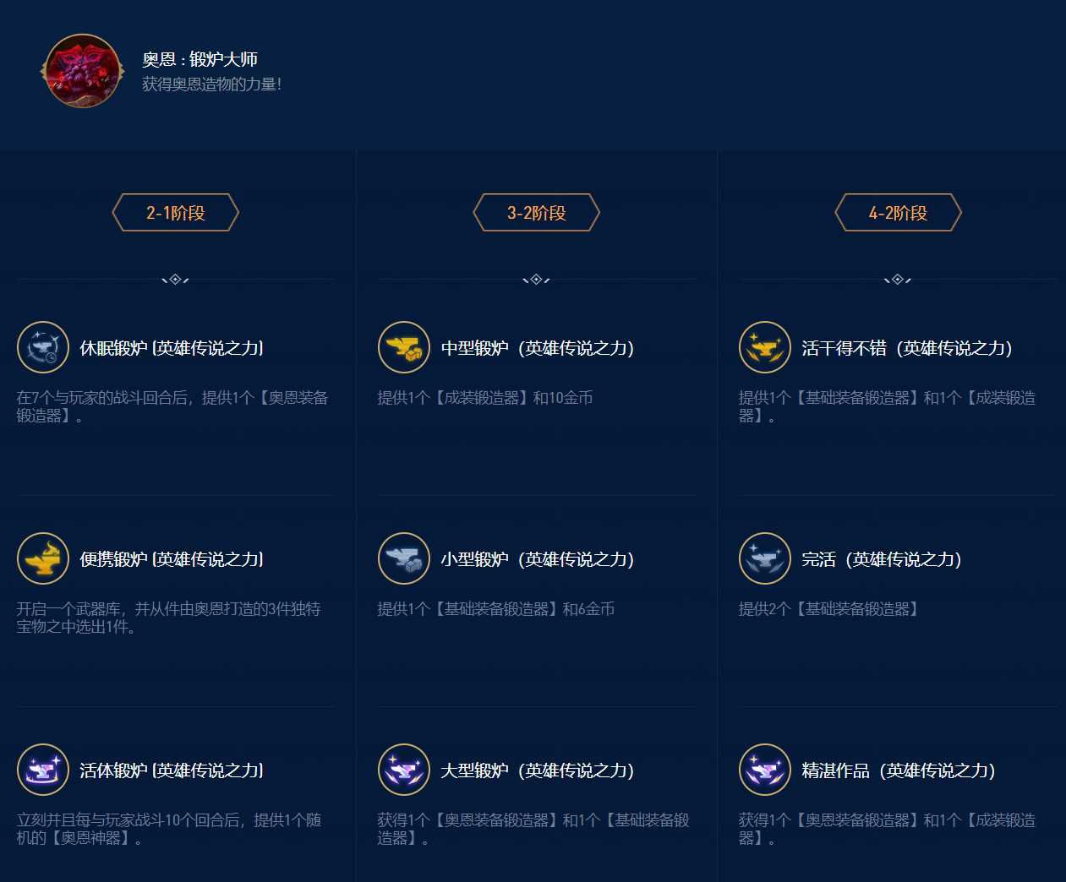Click description starting 立刻并且每与玩家战斗10个回合后

tap(169, 829)
